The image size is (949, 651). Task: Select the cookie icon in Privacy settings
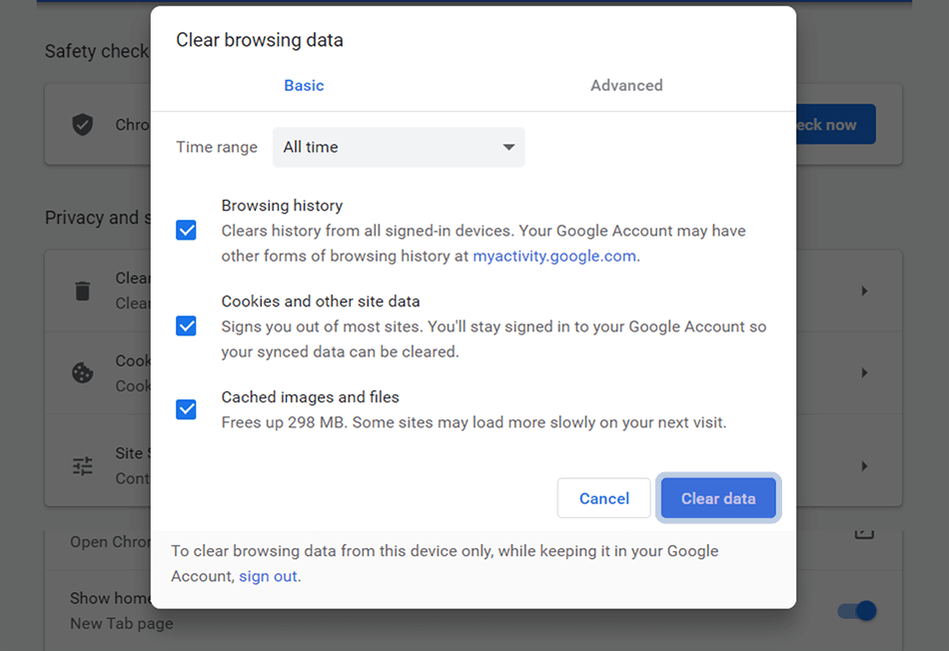click(x=83, y=372)
